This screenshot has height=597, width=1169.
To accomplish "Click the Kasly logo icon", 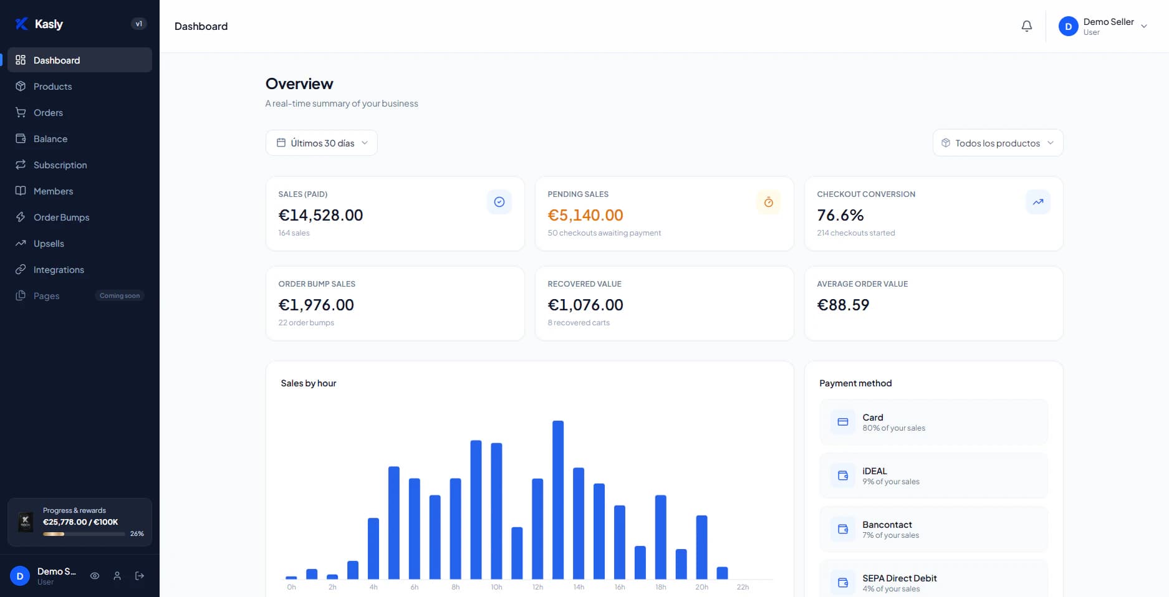I will point(22,24).
